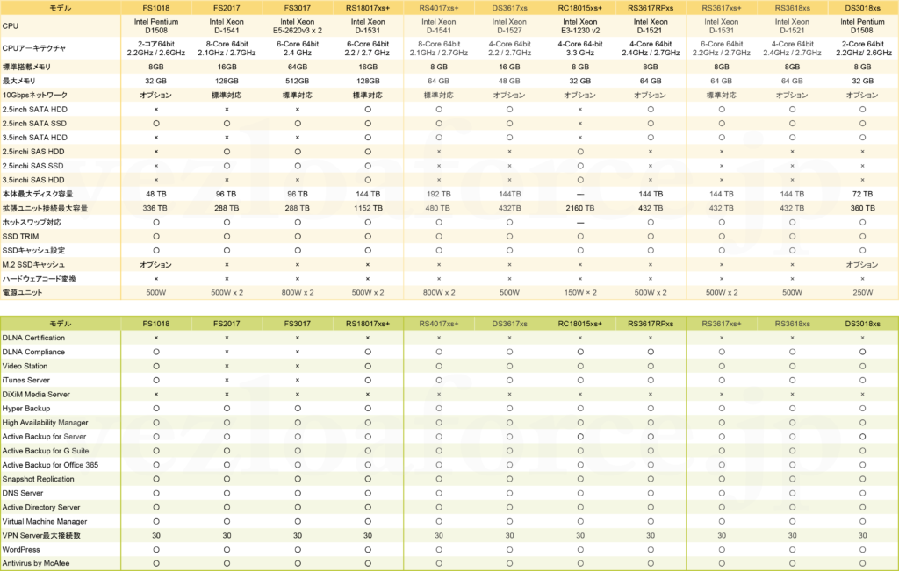Click the "ホットスワップ対応" row label

click(x=32, y=222)
